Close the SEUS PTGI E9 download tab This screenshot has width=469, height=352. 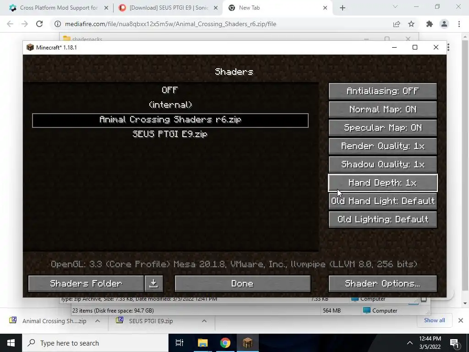(x=216, y=8)
